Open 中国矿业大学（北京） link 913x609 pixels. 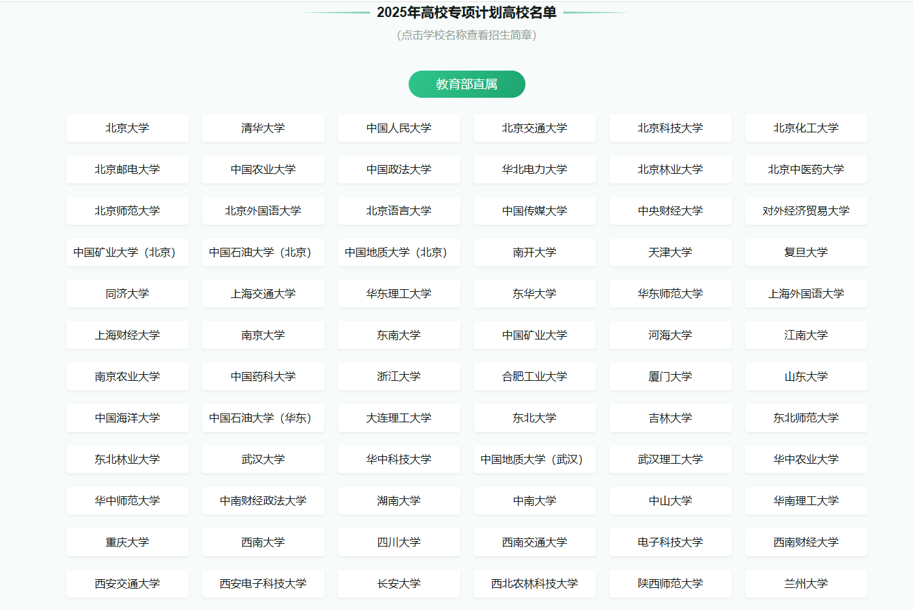click(x=127, y=253)
